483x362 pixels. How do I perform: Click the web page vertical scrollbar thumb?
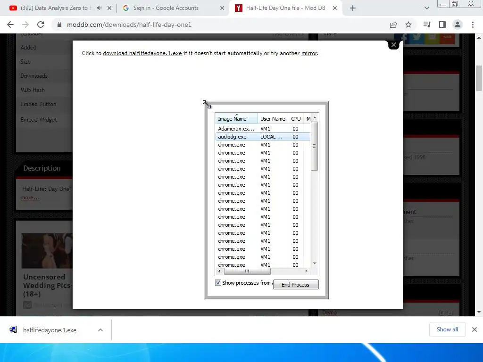coord(479,78)
